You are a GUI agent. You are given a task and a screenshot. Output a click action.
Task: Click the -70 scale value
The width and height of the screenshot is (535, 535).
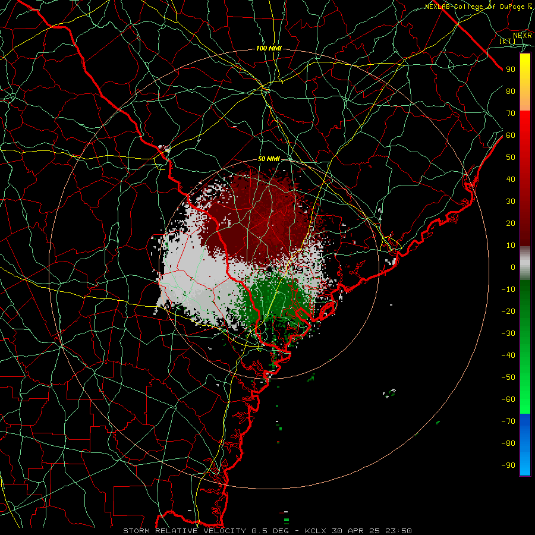click(x=508, y=421)
